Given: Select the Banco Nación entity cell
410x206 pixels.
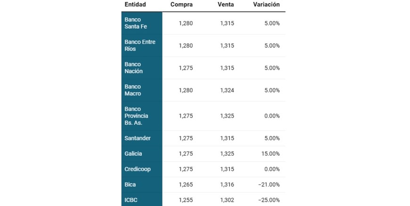Looking at the screenshot, I should tap(134, 68).
